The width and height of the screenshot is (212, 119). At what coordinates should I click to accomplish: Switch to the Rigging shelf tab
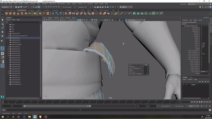pyautogui.click(x=39, y=10)
